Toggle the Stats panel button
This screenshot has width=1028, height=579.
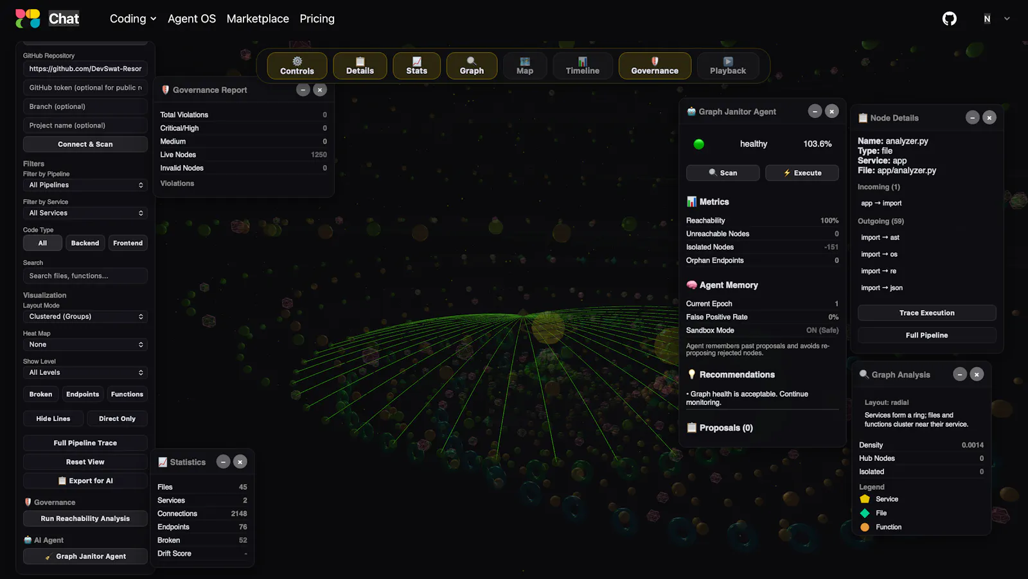click(x=416, y=65)
